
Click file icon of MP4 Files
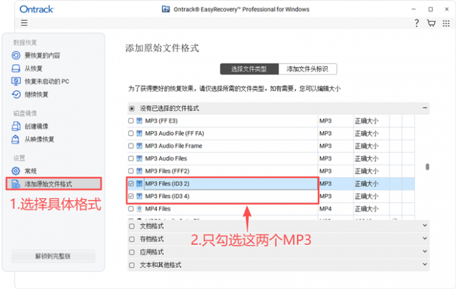pyautogui.click(x=139, y=209)
